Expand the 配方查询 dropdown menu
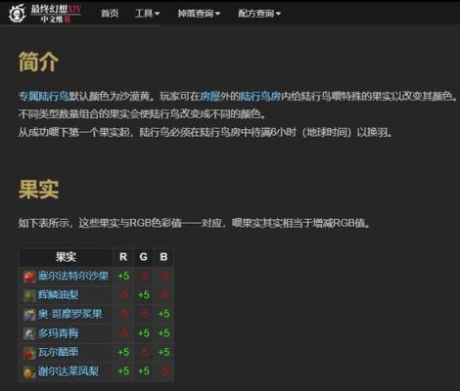Image resolution: width=460 pixels, height=391 pixels. (x=259, y=14)
